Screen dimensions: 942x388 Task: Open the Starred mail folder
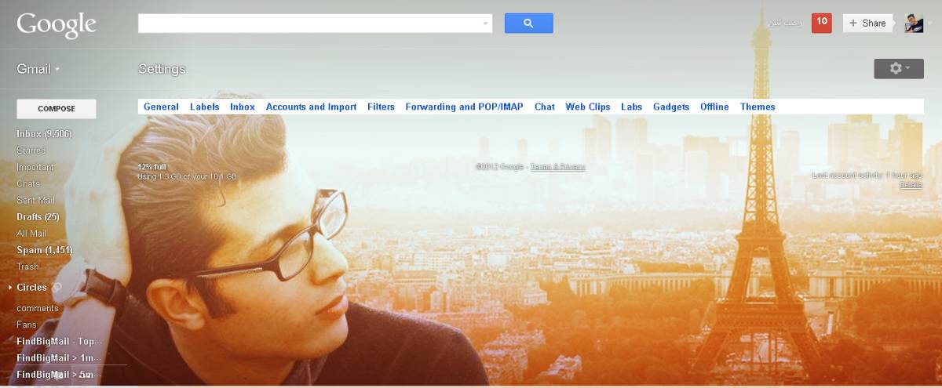click(31, 150)
